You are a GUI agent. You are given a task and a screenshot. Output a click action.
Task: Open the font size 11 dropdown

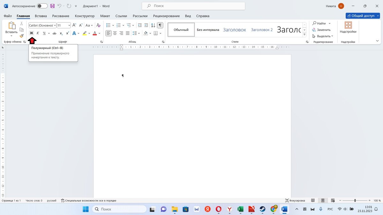[69, 25]
